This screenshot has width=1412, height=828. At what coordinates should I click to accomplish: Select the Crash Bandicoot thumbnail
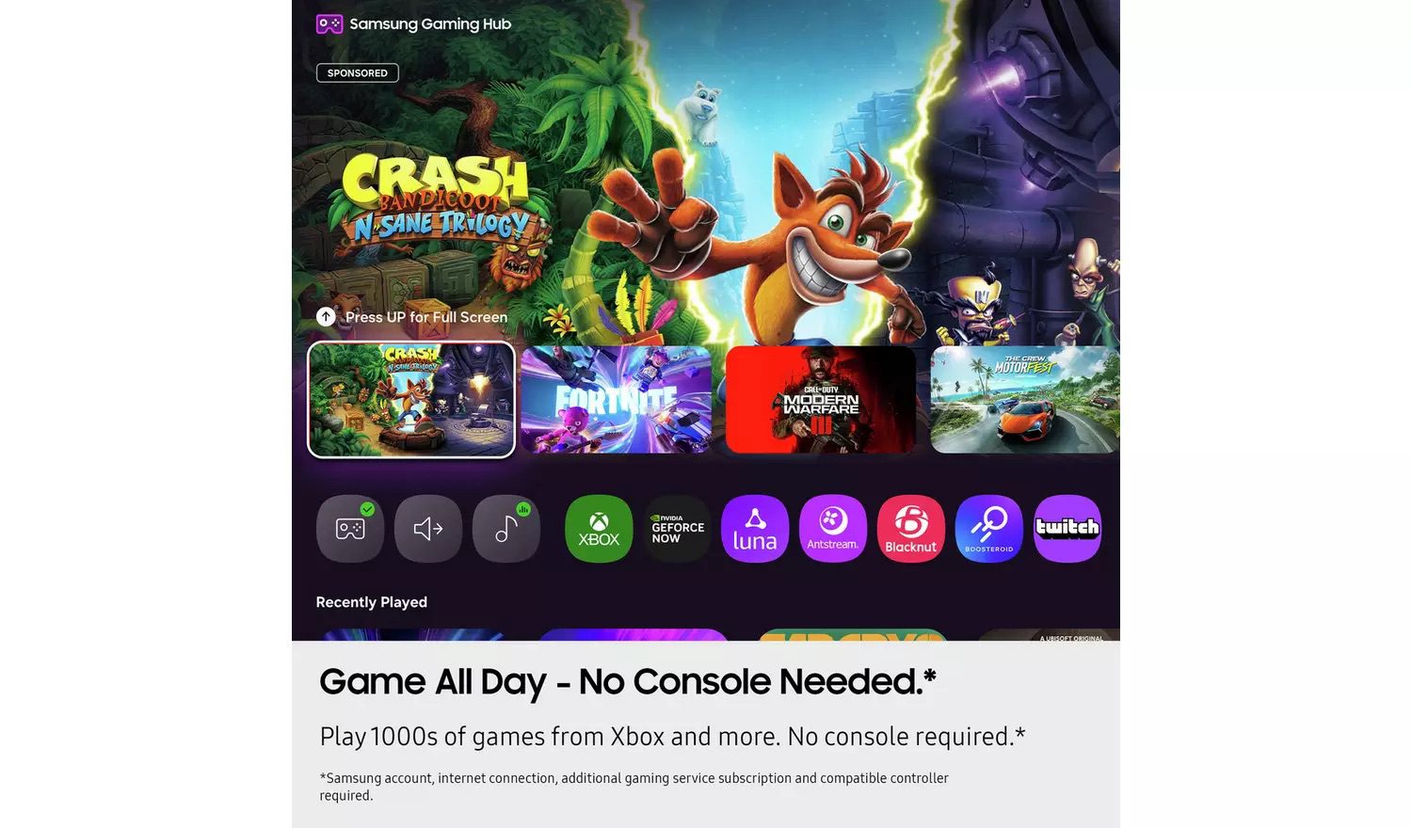point(411,400)
